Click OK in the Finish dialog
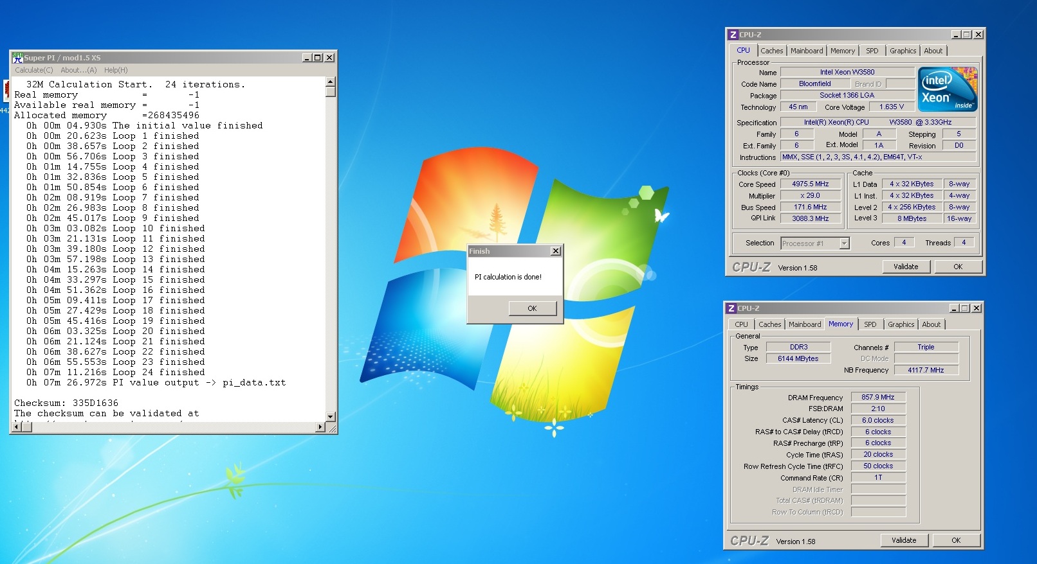The width and height of the screenshot is (1037, 564). point(532,308)
